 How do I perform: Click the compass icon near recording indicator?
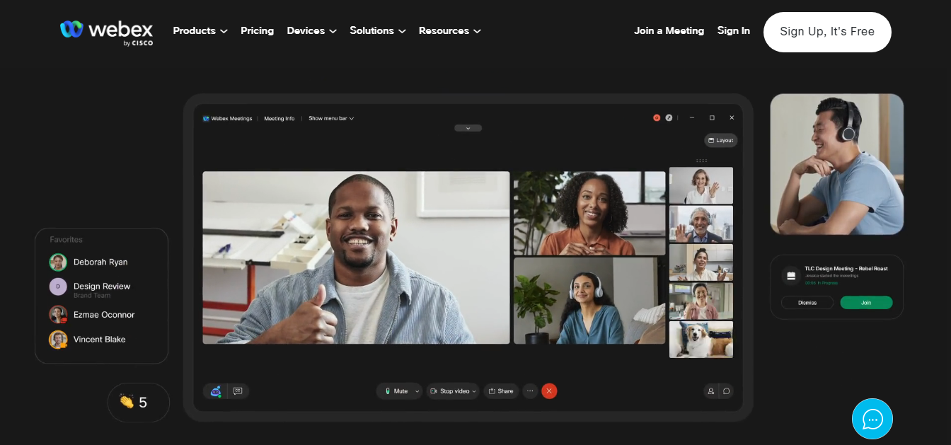click(x=669, y=118)
